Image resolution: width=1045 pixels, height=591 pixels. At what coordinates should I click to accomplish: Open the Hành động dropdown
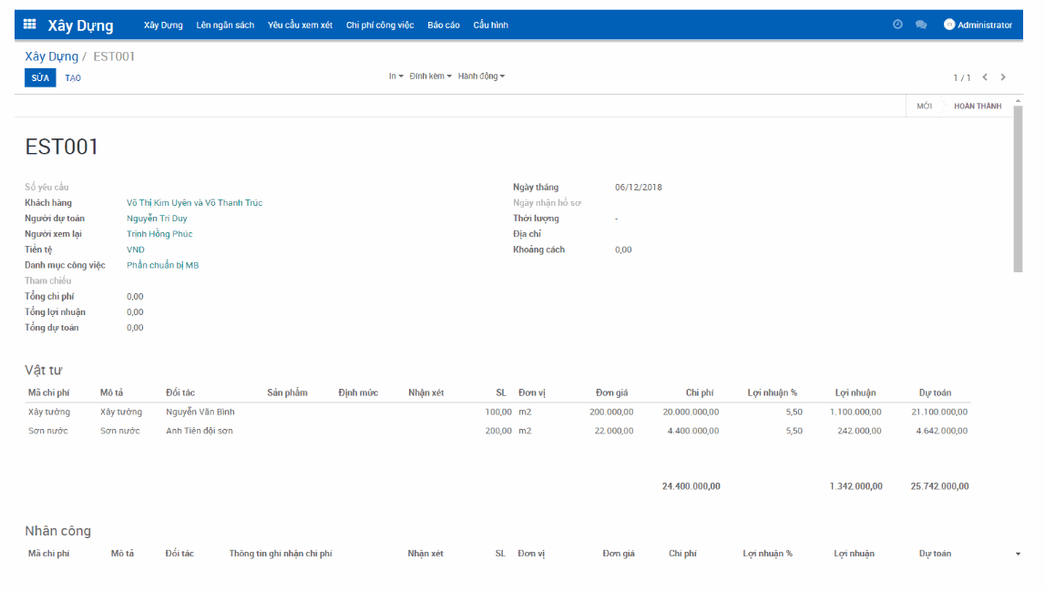point(481,76)
